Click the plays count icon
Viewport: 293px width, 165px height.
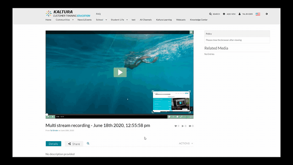point(183,126)
